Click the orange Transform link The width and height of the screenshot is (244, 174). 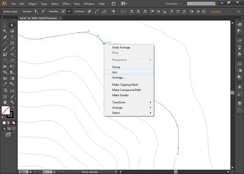216,12
